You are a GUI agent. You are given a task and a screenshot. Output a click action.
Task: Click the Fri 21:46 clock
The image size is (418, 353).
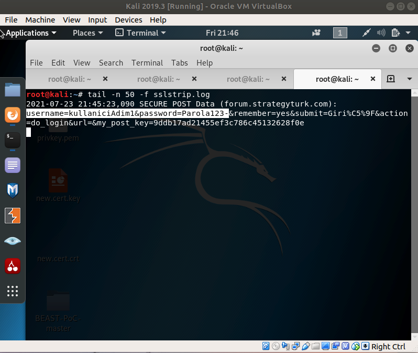tap(222, 33)
